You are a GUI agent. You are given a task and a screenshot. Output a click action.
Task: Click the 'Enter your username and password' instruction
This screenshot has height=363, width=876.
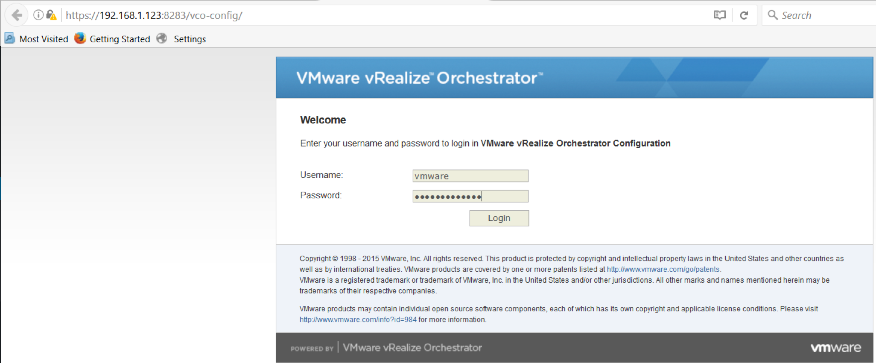[x=485, y=143]
